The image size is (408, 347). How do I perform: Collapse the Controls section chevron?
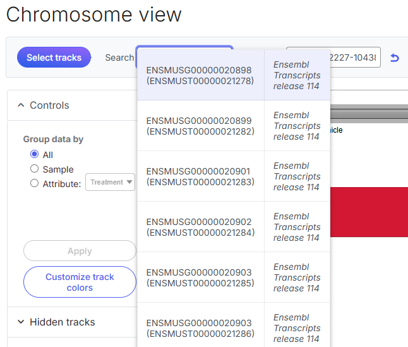click(x=21, y=106)
